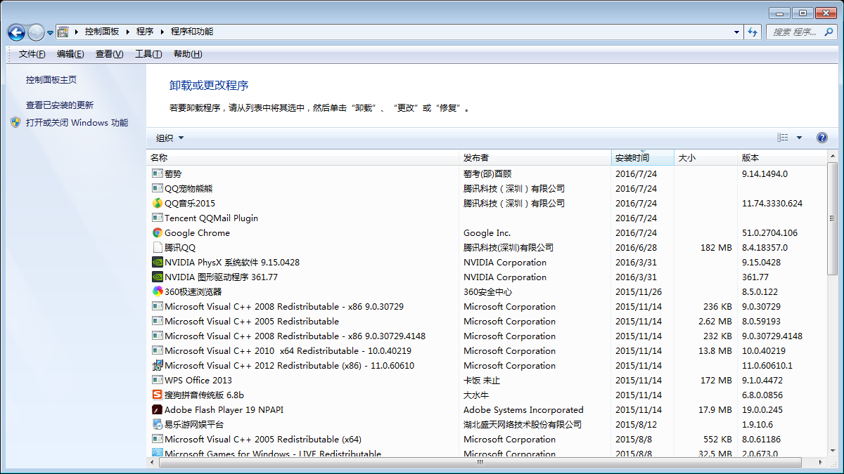This screenshot has width=844, height=474.
Task: Click the 腾讯QQ program icon
Action: pyautogui.click(x=158, y=248)
